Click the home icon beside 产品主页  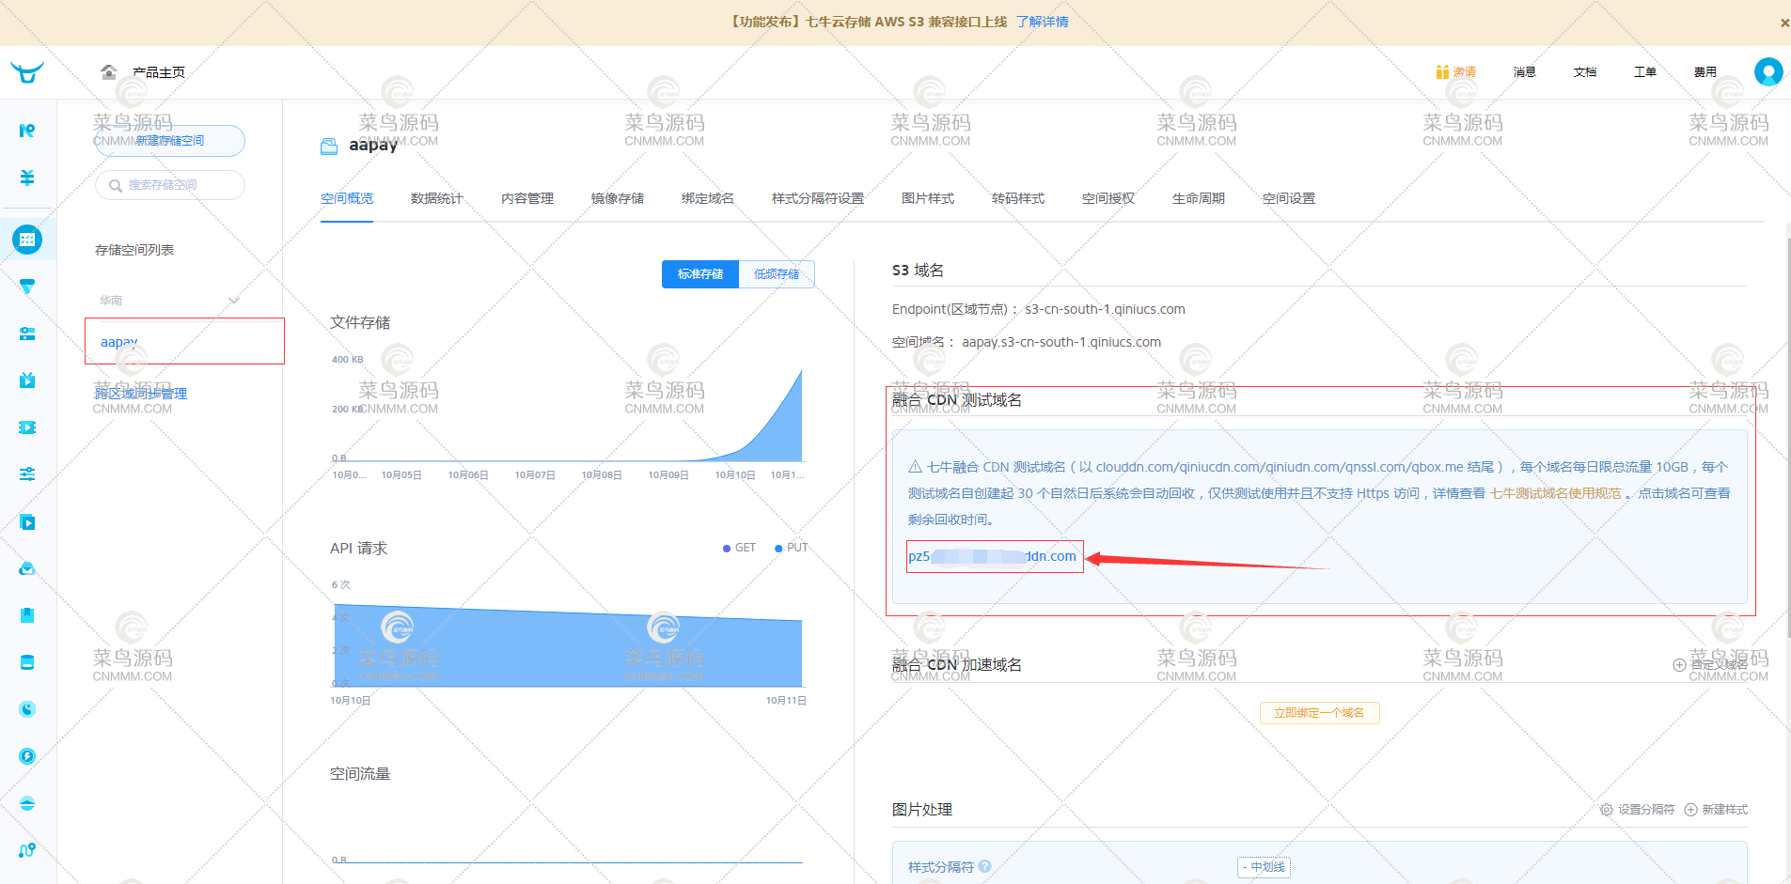[x=109, y=72]
